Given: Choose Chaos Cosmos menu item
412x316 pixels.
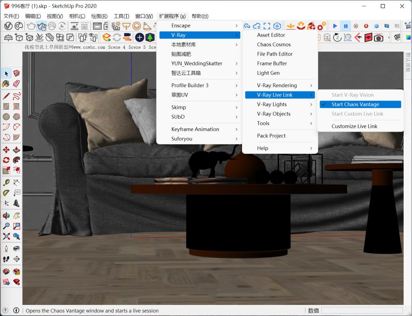Looking at the screenshot, I should (x=280, y=45).
